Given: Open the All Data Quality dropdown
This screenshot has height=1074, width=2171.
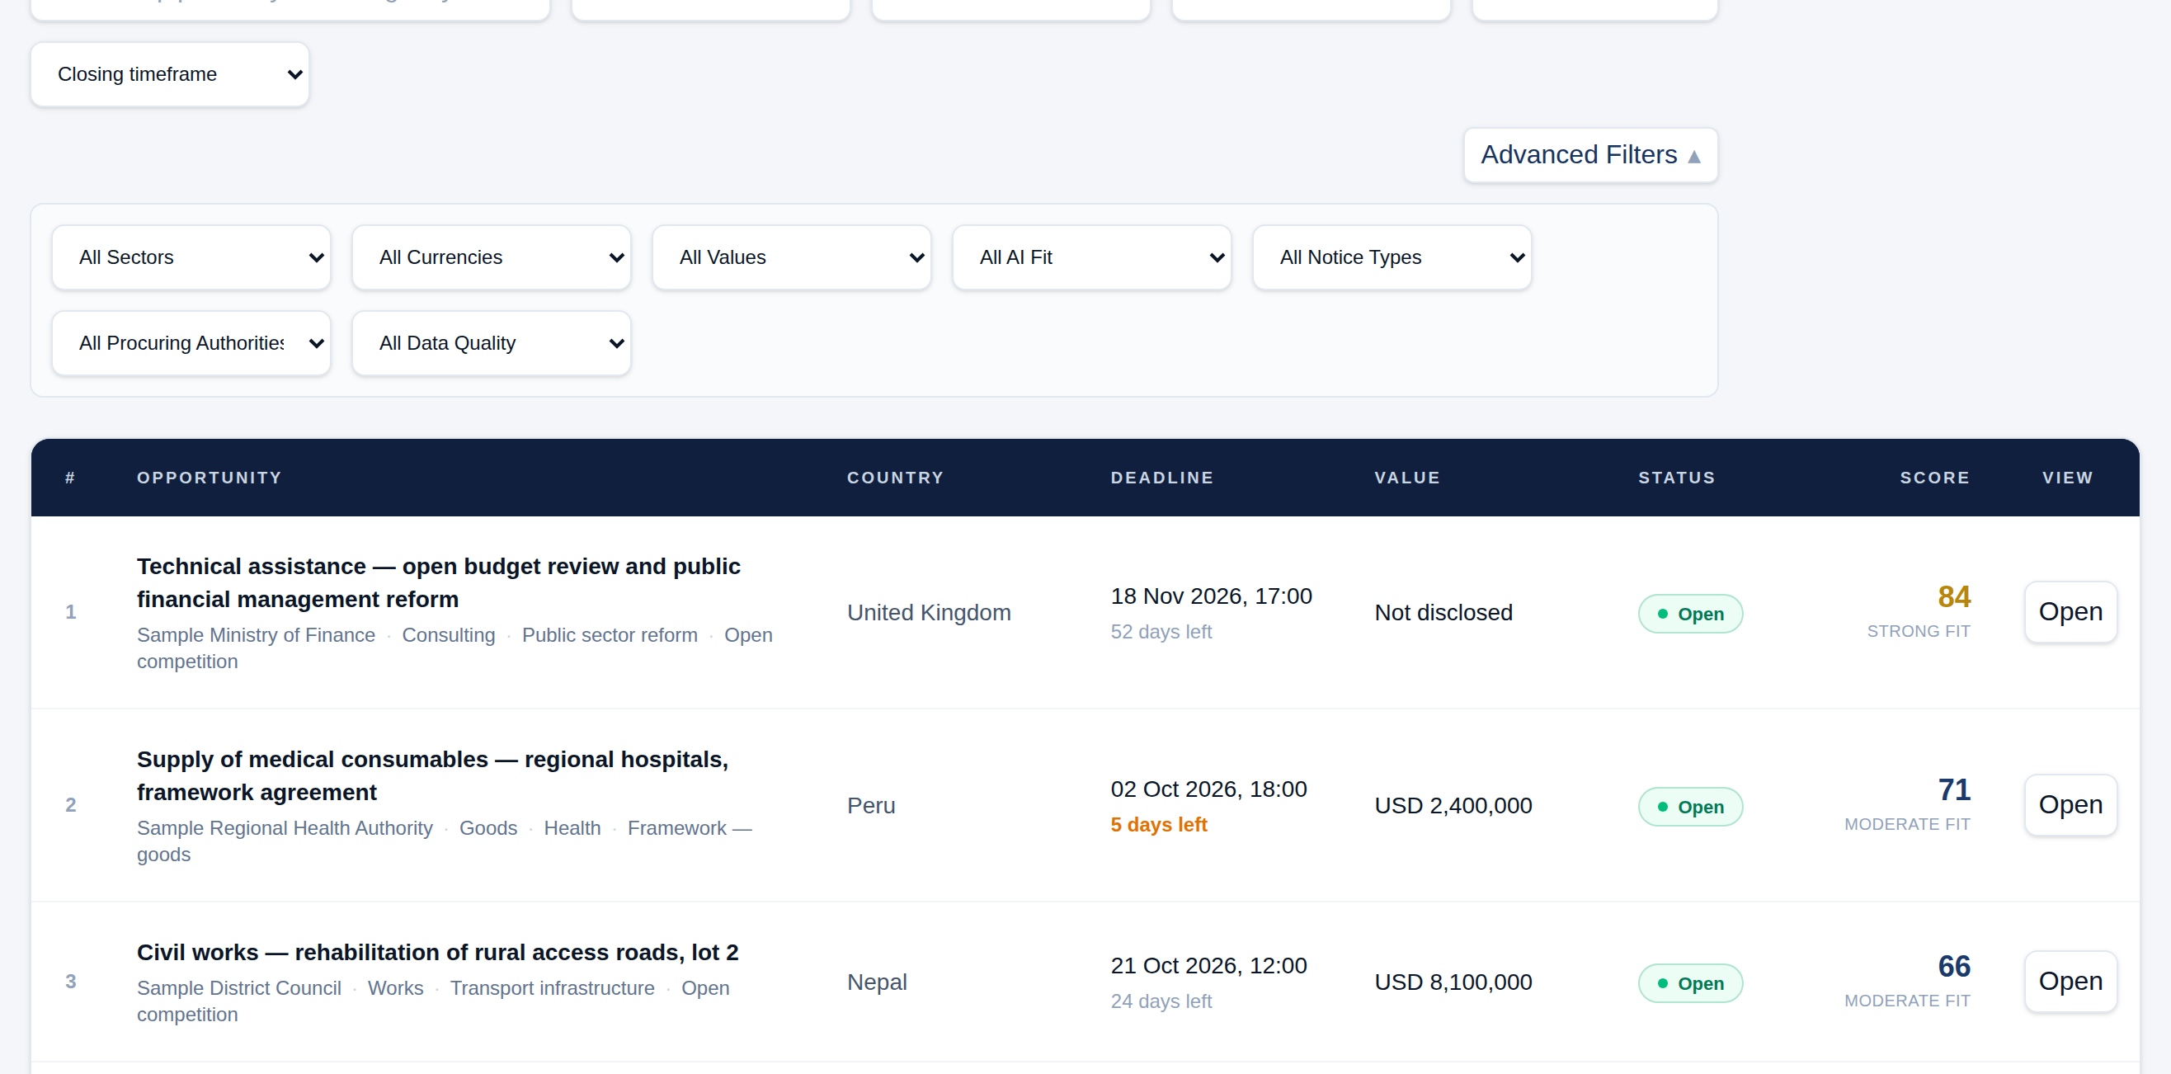Looking at the screenshot, I should click(492, 343).
